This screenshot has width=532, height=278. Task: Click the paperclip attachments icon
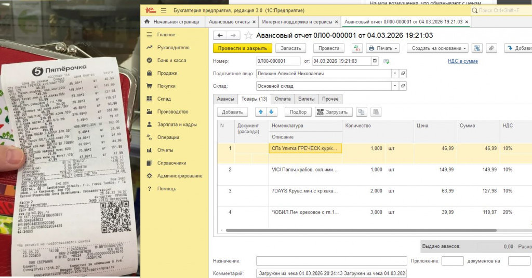(x=491, y=48)
